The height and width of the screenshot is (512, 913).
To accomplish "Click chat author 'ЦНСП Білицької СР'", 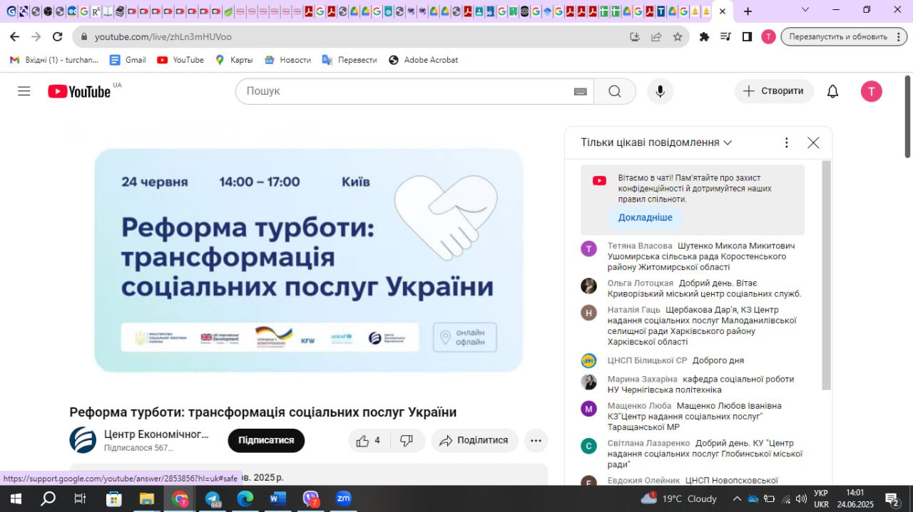I will point(647,360).
